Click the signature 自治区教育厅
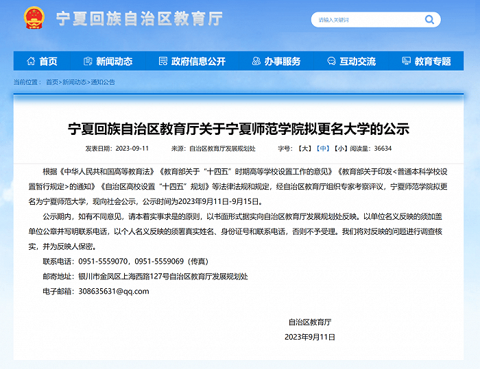 point(310,322)
